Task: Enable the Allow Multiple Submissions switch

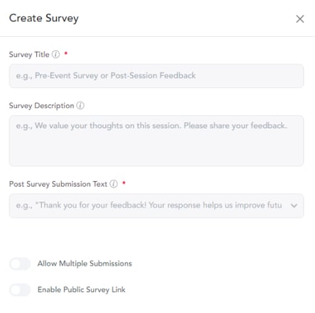Action: coord(20,264)
